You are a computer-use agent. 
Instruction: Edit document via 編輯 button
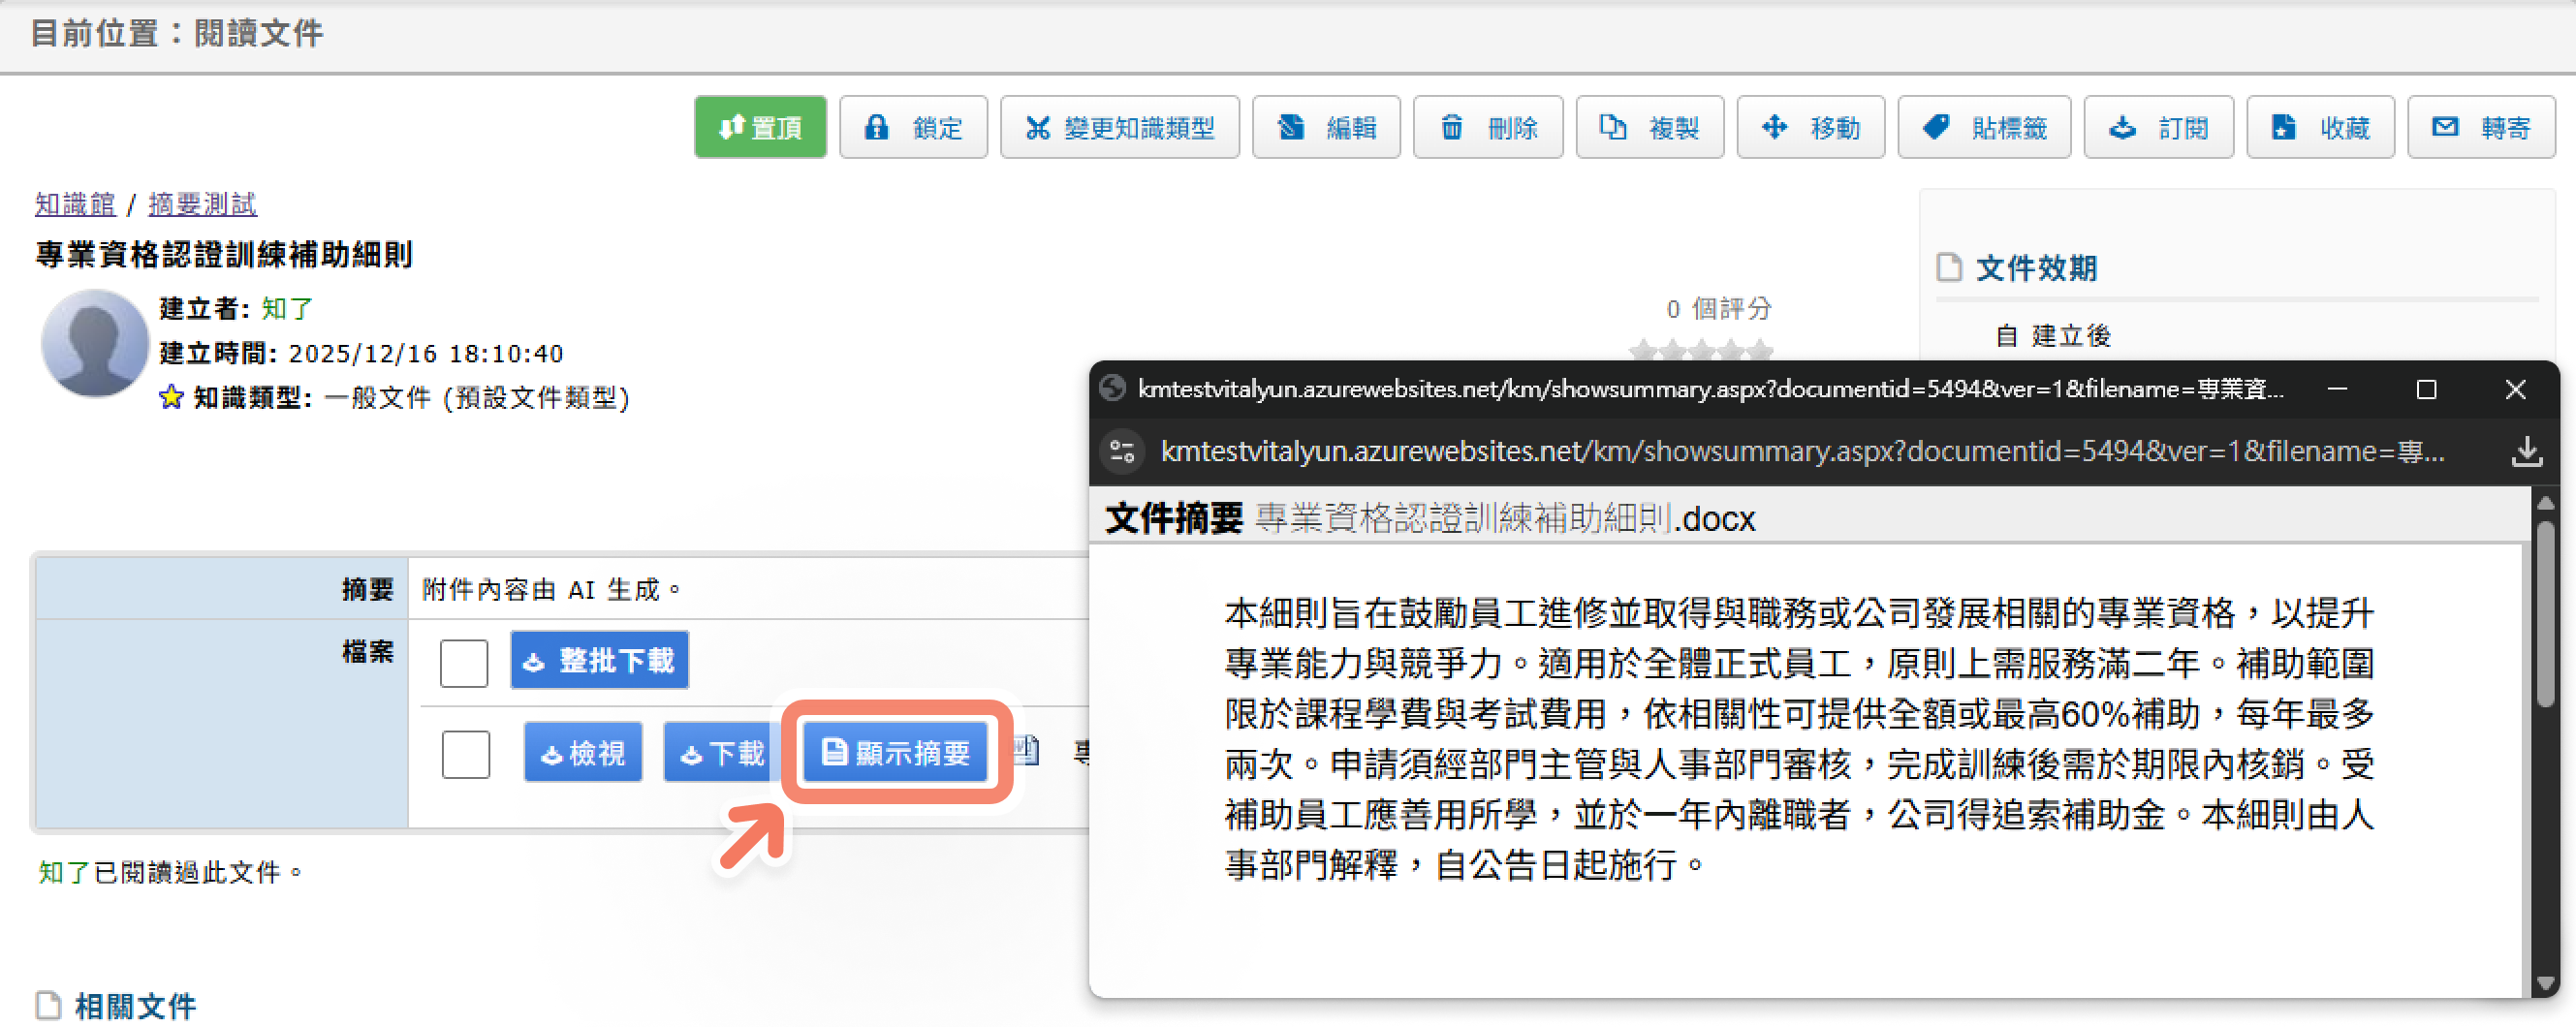[1326, 127]
